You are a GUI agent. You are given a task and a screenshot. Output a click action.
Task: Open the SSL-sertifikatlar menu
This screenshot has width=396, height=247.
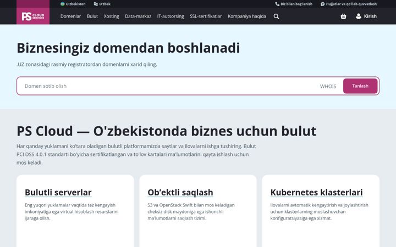click(206, 16)
